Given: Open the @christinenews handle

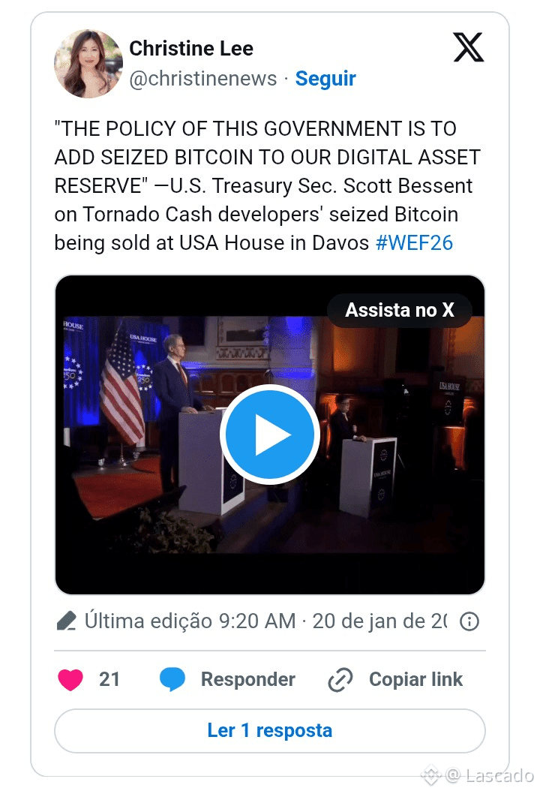Looking at the screenshot, I should pos(203,79).
